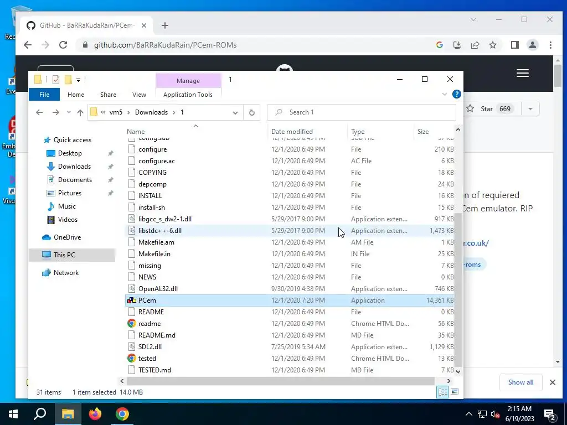Select the libstdc++-6.dll file
The height and width of the screenshot is (425, 567).
tap(289, 231)
